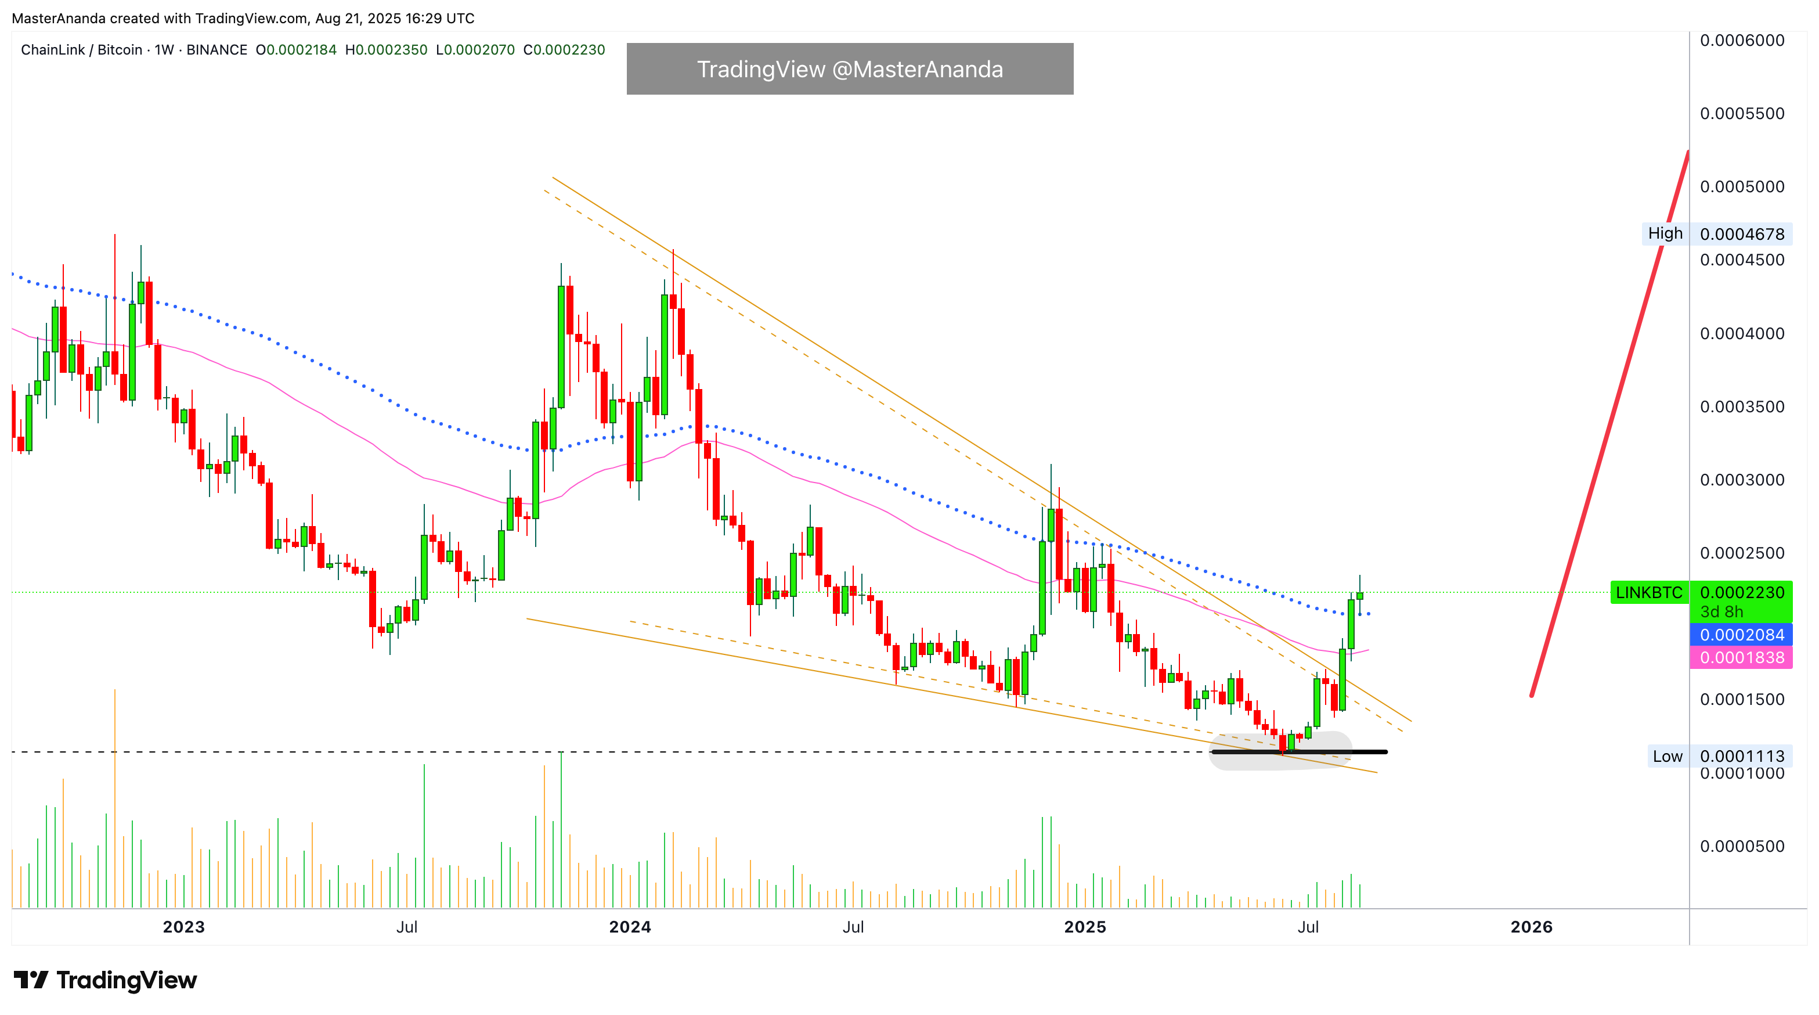The image size is (1819, 1015).
Task: Click the open value O0.0002184
Action: tap(296, 50)
